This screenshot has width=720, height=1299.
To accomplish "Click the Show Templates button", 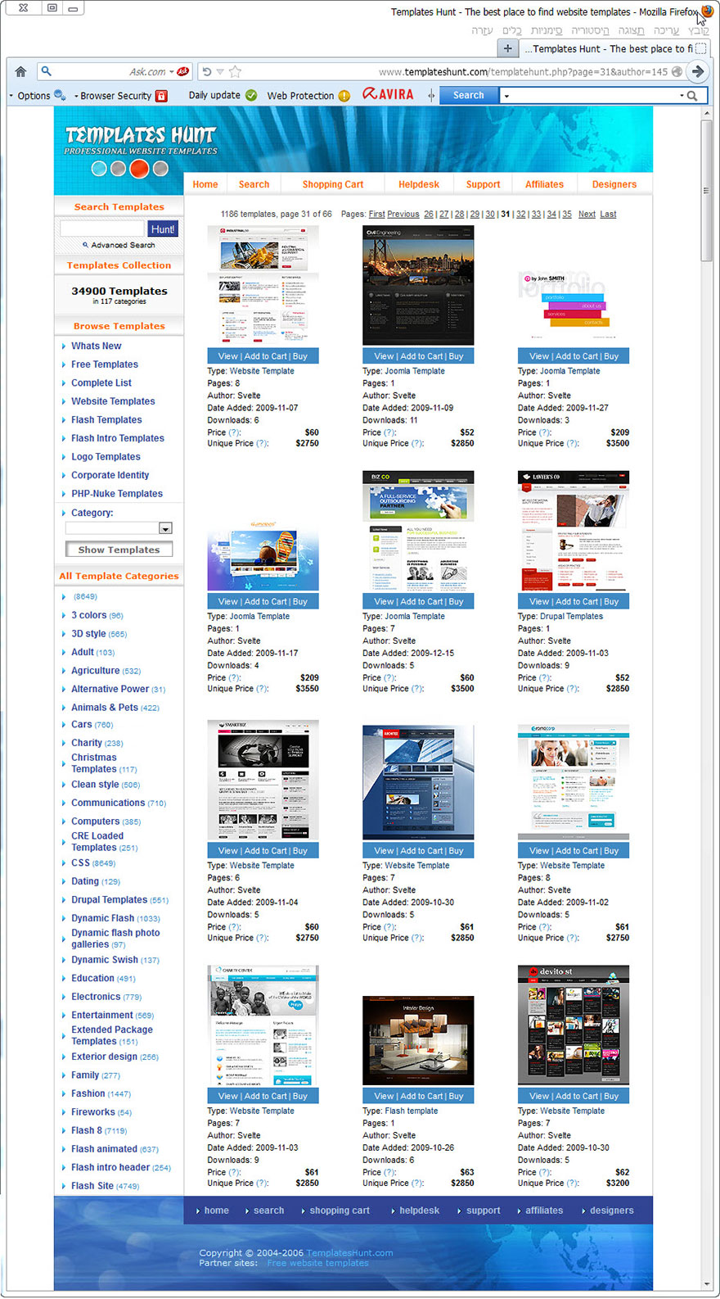I will [x=119, y=550].
